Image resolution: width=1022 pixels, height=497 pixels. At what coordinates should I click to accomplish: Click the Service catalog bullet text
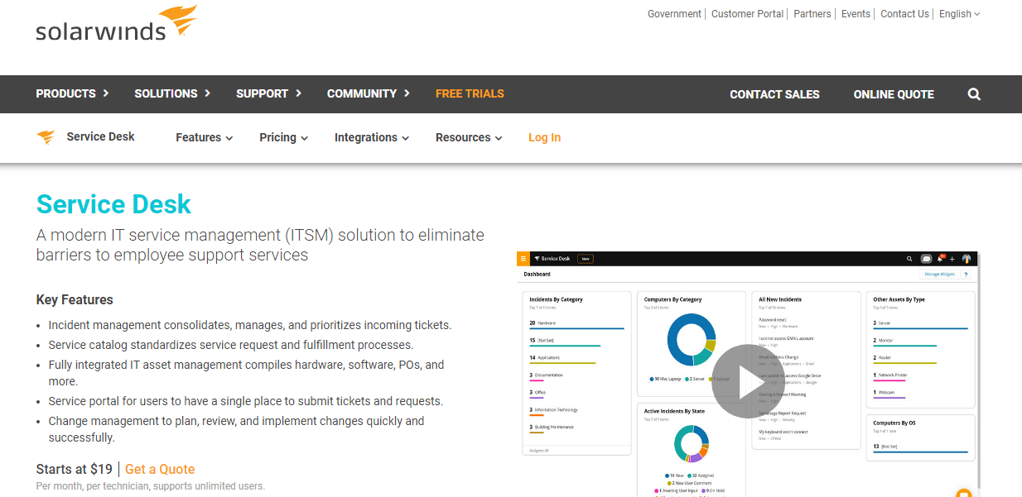click(231, 345)
